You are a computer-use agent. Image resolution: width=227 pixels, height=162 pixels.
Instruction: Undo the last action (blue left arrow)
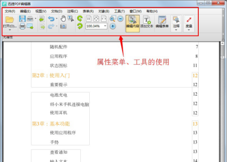(51, 19)
